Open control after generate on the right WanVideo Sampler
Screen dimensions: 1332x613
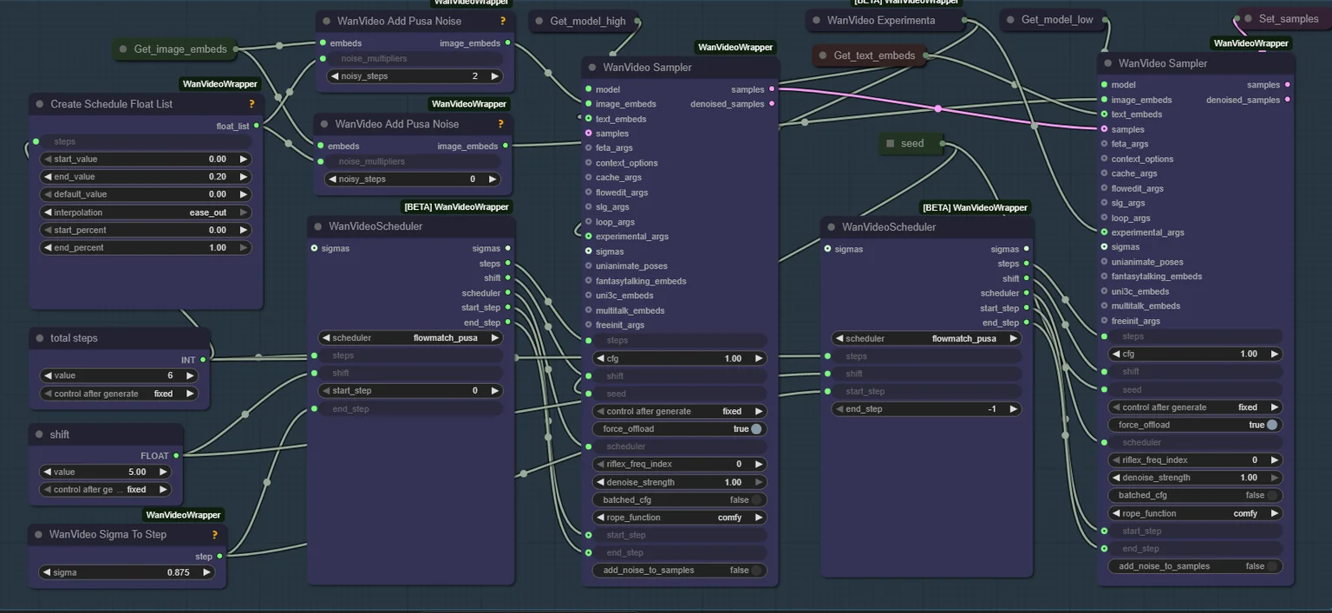(1195, 407)
